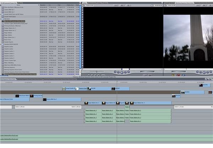Click the Canvas timecode duration field
This screenshot has height=148, width=213.
click(171, 5)
